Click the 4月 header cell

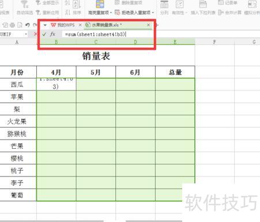click(x=56, y=72)
